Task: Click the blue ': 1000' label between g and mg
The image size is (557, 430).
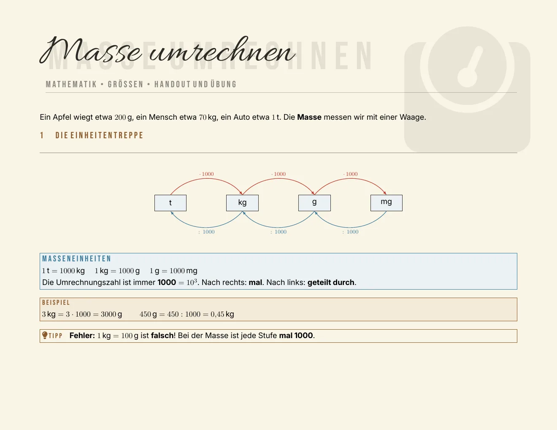Action: 351,232
